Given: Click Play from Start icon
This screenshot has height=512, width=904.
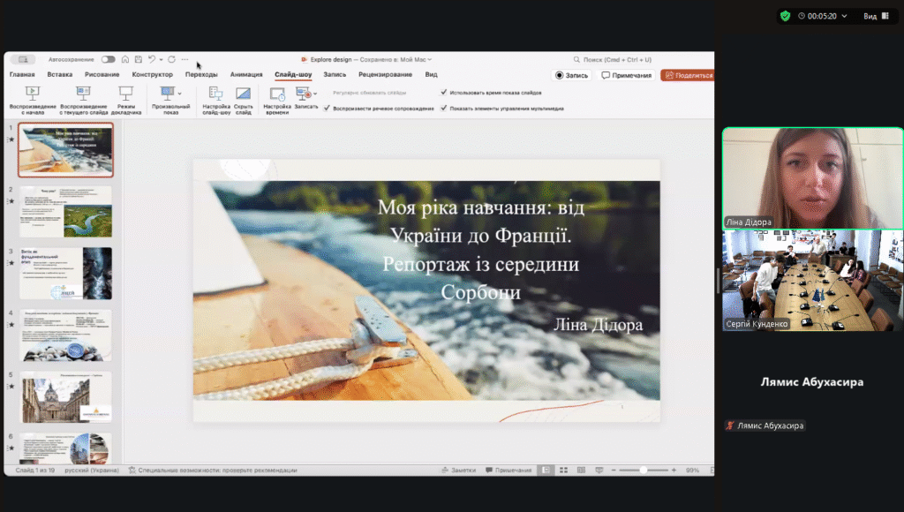Looking at the screenshot, I should 33,94.
